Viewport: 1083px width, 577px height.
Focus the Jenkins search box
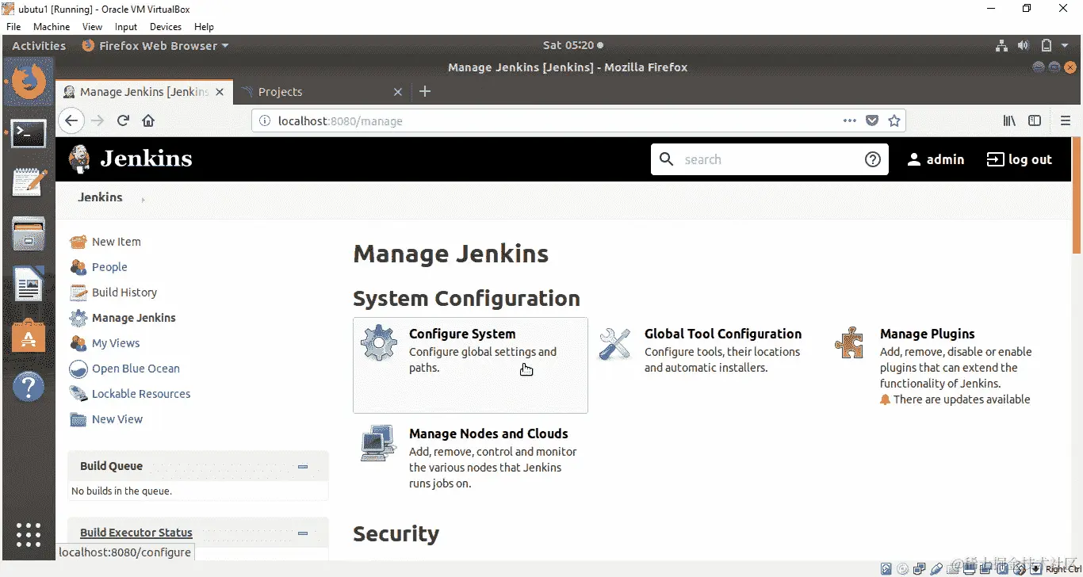769,159
